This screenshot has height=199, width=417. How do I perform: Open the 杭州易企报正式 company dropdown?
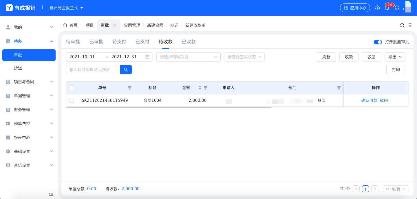(x=66, y=8)
